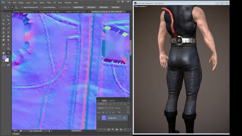Delete layer with trash icon

(x=125, y=130)
